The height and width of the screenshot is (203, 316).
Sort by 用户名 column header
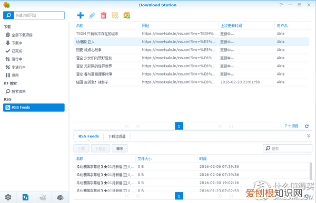292,26
